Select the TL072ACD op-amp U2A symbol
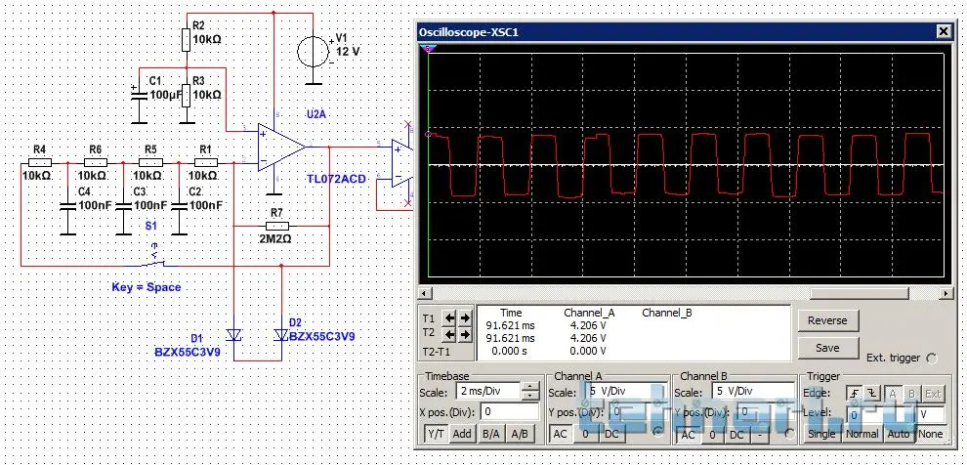 tap(282, 147)
